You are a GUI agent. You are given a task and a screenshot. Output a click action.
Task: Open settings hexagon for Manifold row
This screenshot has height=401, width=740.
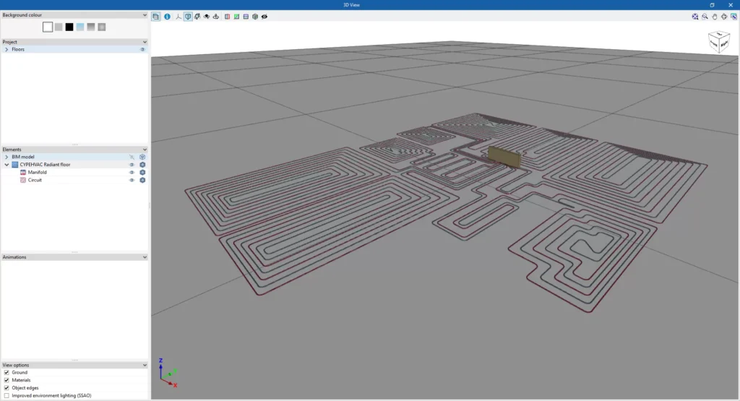click(x=142, y=172)
